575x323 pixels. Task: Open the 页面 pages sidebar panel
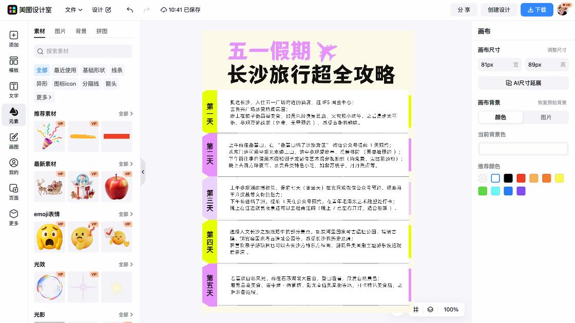tap(13, 192)
